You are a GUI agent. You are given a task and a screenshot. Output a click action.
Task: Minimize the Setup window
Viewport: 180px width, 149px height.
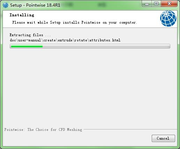(147, 4)
